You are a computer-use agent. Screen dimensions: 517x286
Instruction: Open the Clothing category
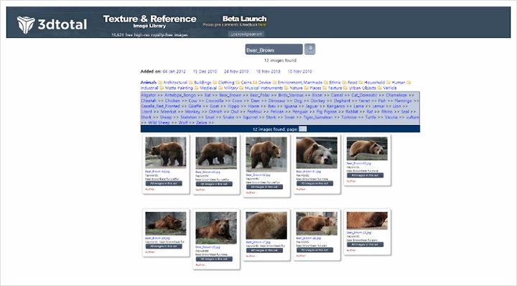[226, 83]
